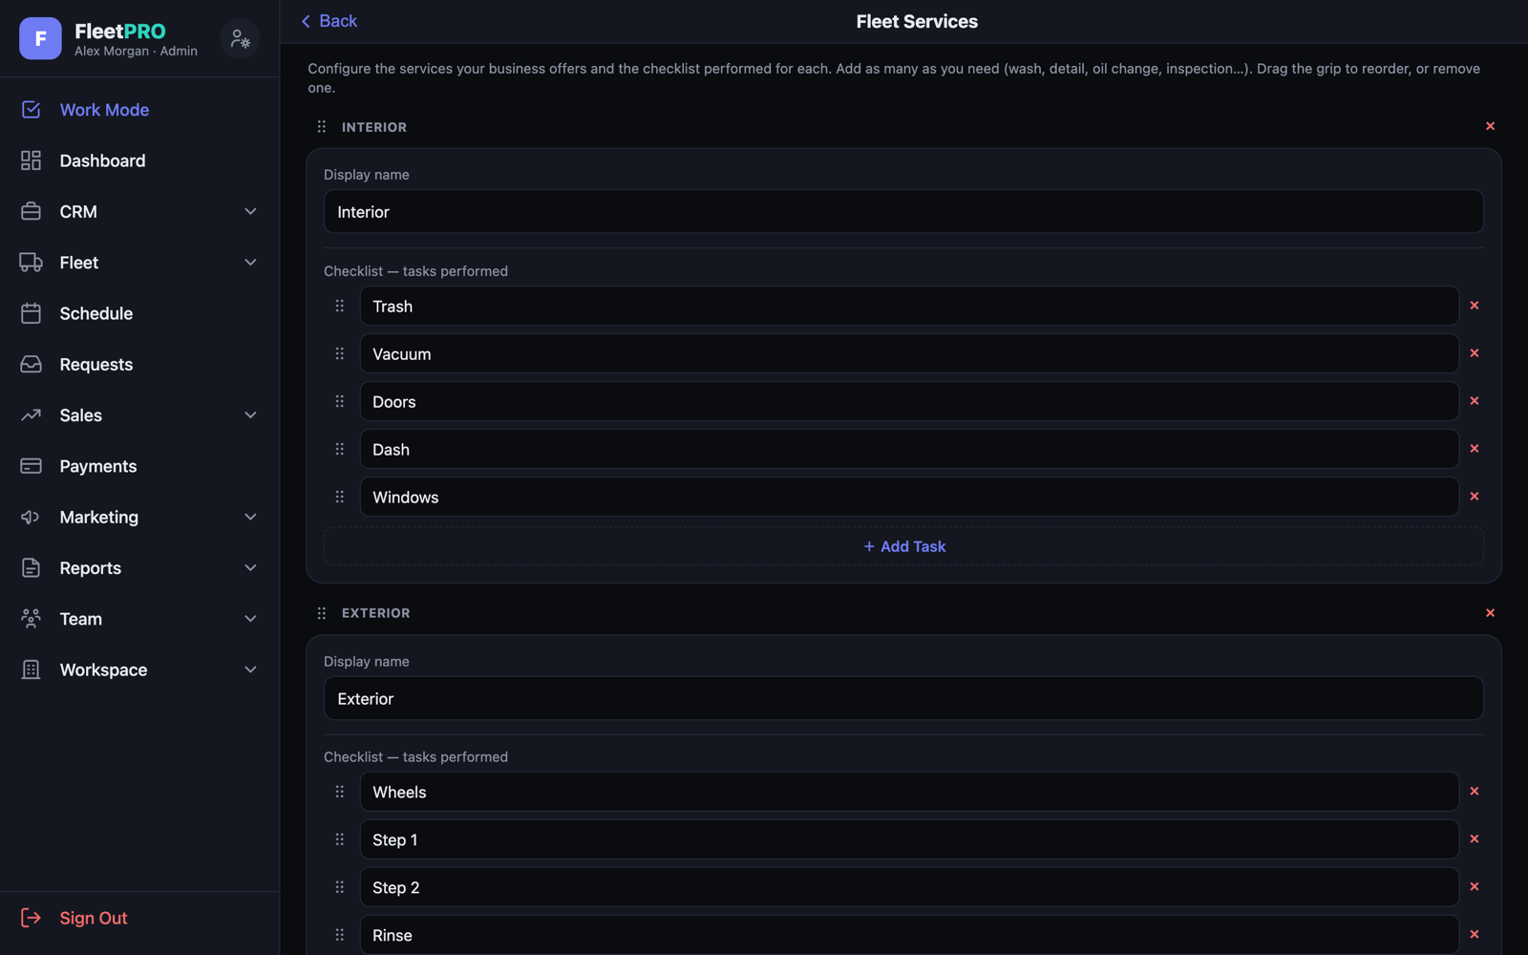The image size is (1528, 955).
Task: Remove the EXTERIOR service section
Action: [1490, 613]
